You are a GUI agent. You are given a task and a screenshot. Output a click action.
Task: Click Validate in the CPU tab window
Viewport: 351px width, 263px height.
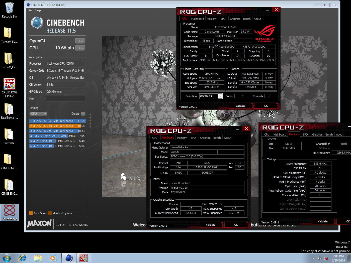coord(240,106)
